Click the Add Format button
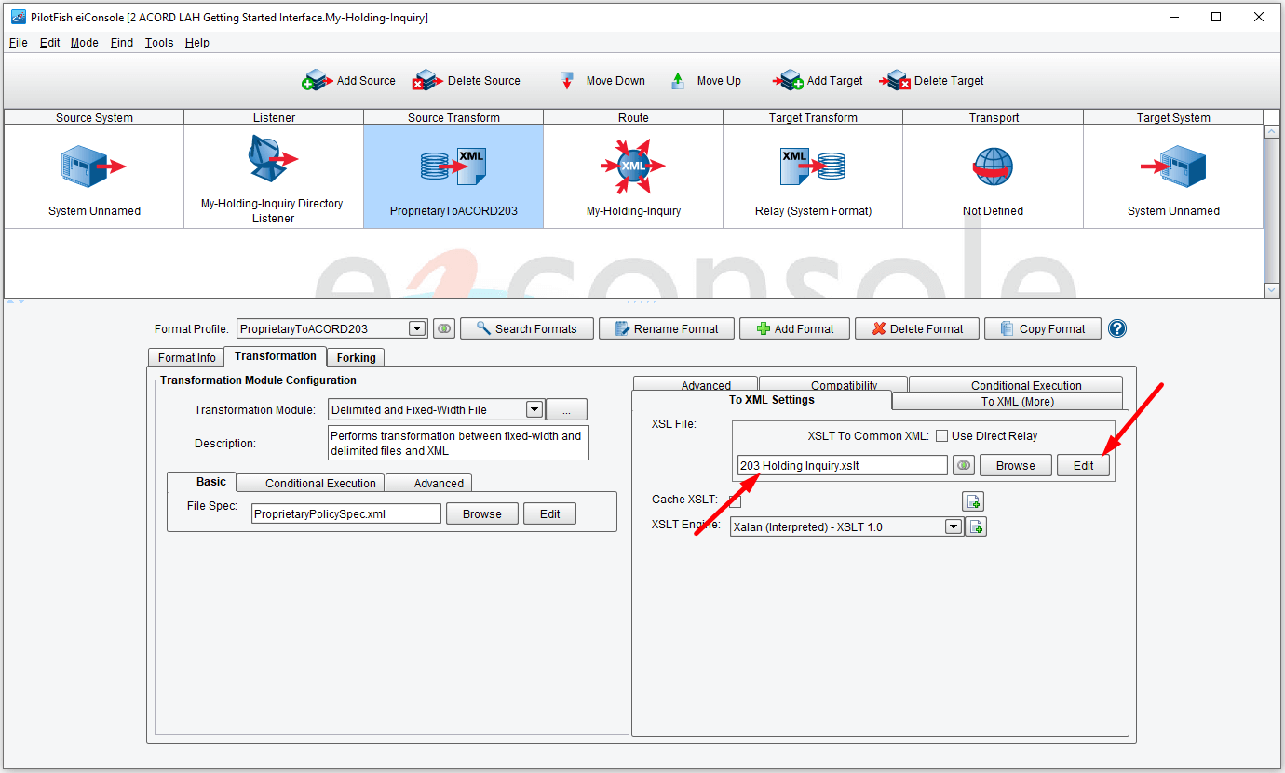The width and height of the screenshot is (1285, 773). coord(794,328)
